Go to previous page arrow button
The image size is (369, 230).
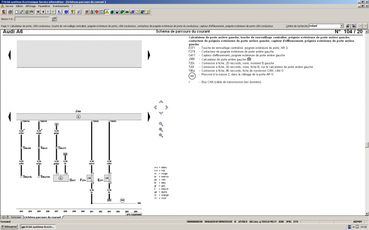[43, 12]
